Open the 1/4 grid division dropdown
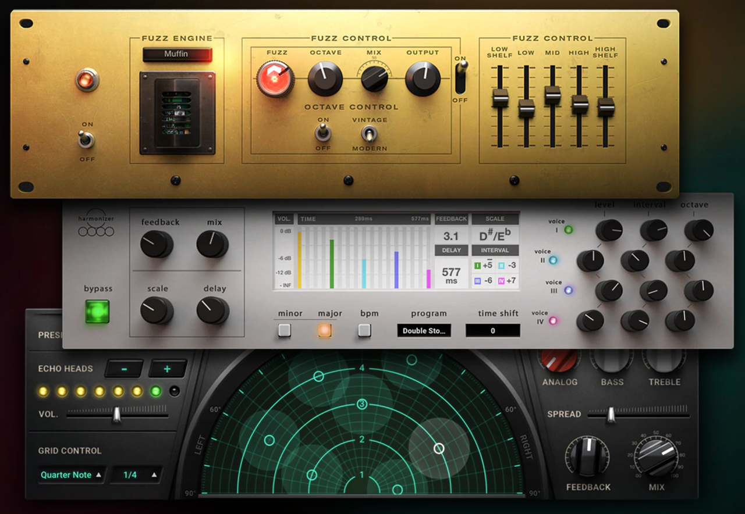 pyautogui.click(x=136, y=474)
